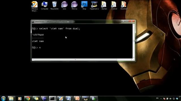Launch the Juno Eclipse desktop shortcut
181x101 pixels.
tap(64, 6)
